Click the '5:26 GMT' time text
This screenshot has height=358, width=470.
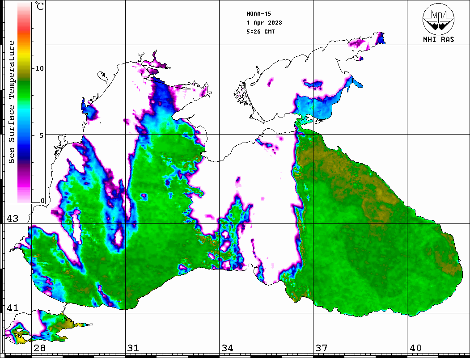[261, 31]
